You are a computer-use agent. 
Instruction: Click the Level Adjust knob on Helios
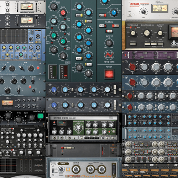pyautogui.click(x=32, y=117)
